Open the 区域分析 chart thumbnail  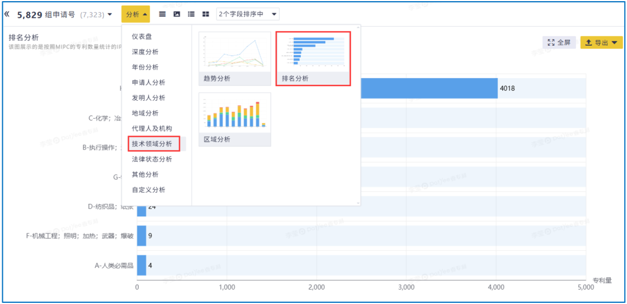235,119
